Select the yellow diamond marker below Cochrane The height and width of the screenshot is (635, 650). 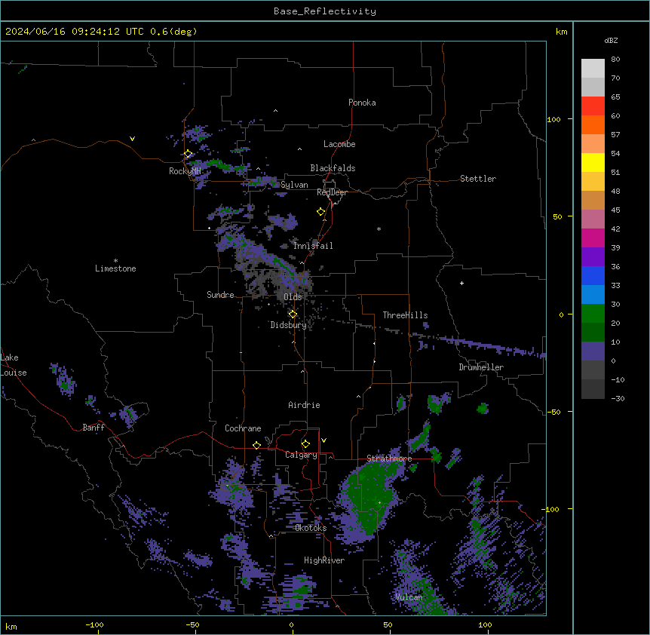pos(256,445)
